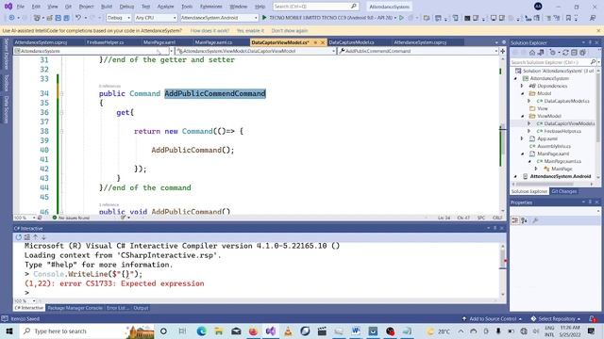This screenshot has width=604, height=339.
Task: Click the Search (Ctrl+Q) box
Action: point(315,7)
